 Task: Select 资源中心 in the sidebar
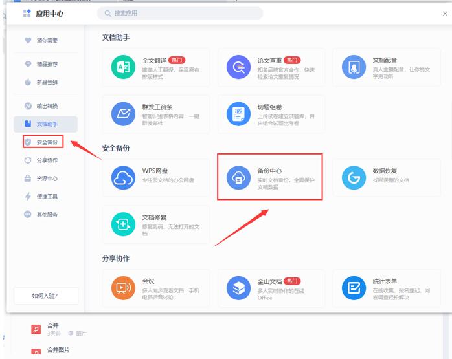(45, 179)
